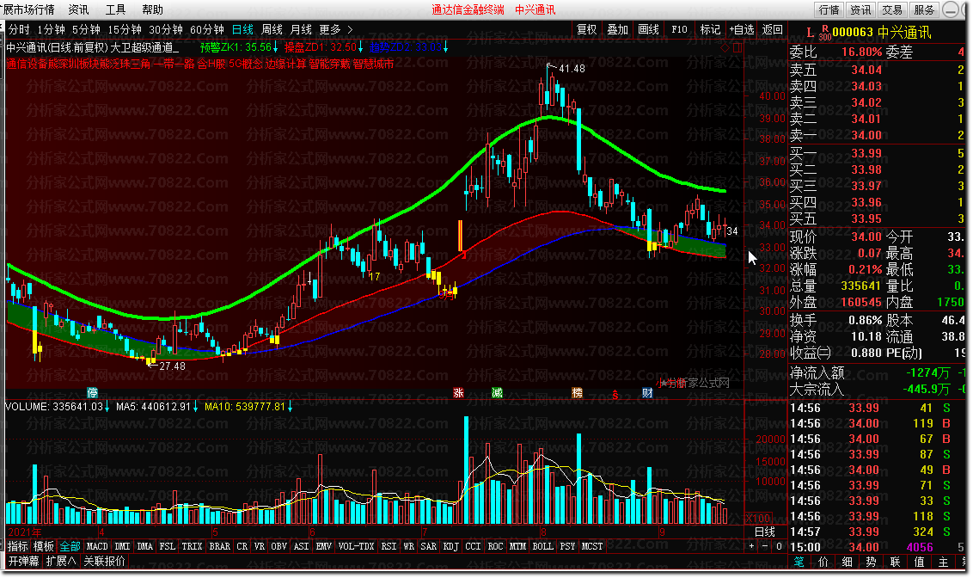Click the '财' marker icon below the chart

647,392
